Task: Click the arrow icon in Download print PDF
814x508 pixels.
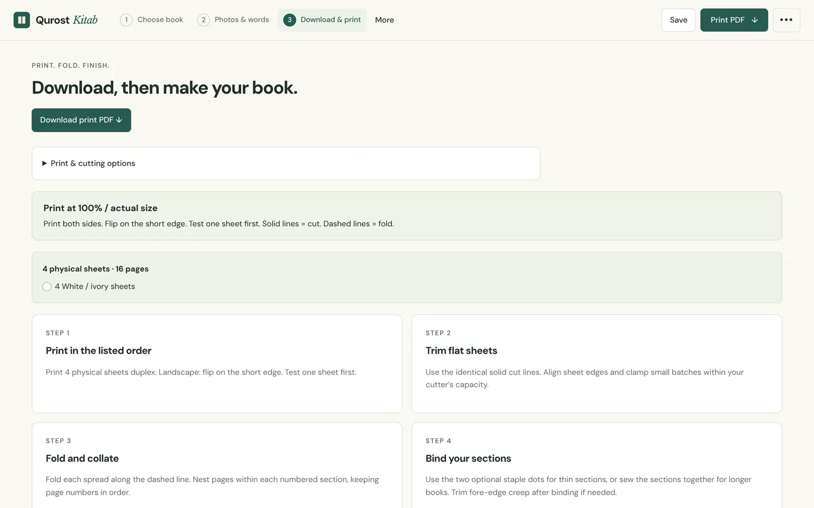Action: click(x=119, y=120)
